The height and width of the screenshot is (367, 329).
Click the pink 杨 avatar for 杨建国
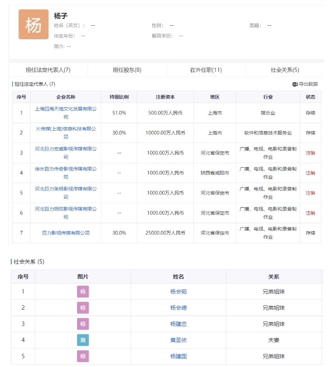[x=83, y=356]
